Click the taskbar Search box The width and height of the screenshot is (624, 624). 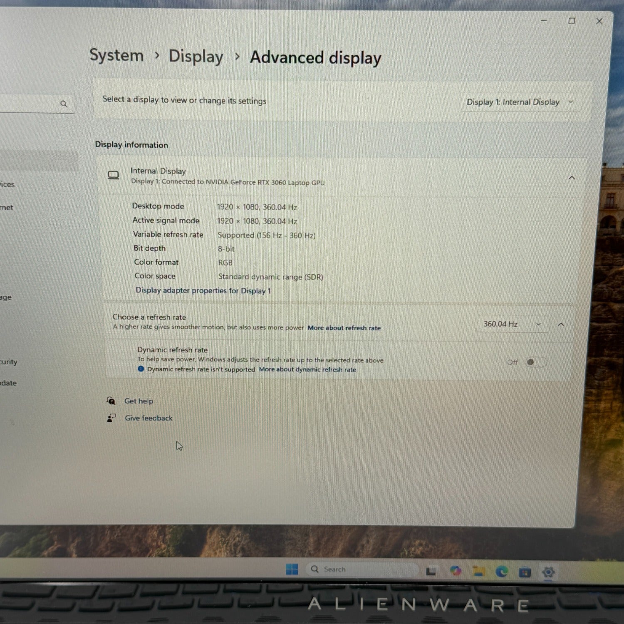(362, 569)
